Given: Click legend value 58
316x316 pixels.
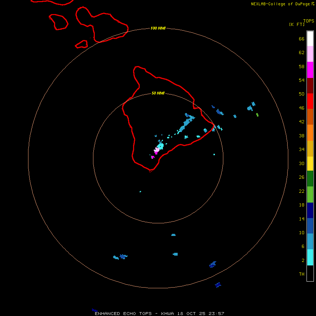Looking at the screenshot, I should [302, 66].
